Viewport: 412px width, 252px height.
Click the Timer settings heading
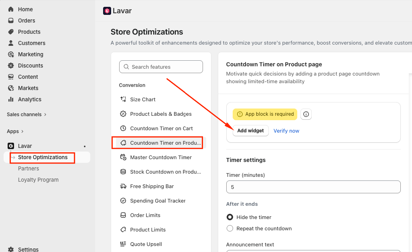(x=246, y=160)
